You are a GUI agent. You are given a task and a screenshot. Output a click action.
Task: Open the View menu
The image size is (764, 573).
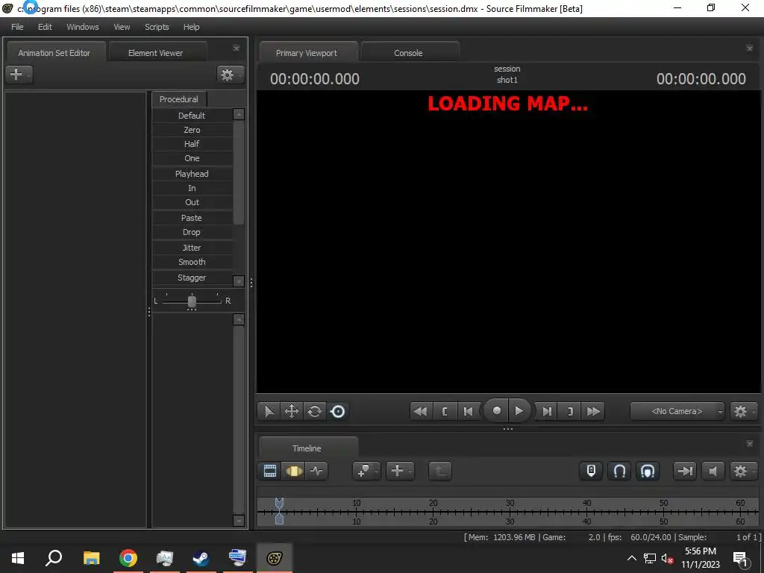click(122, 27)
